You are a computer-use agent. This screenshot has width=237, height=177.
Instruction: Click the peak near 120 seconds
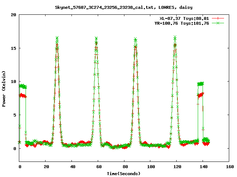tap(175, 37)
